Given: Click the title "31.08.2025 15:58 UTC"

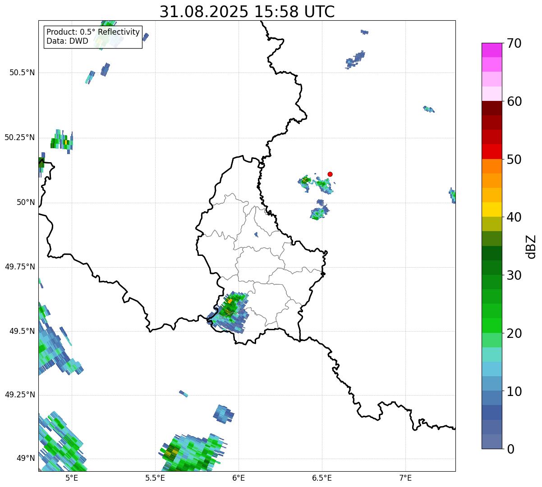Looking at the screenshot, I should click(247, 12).
